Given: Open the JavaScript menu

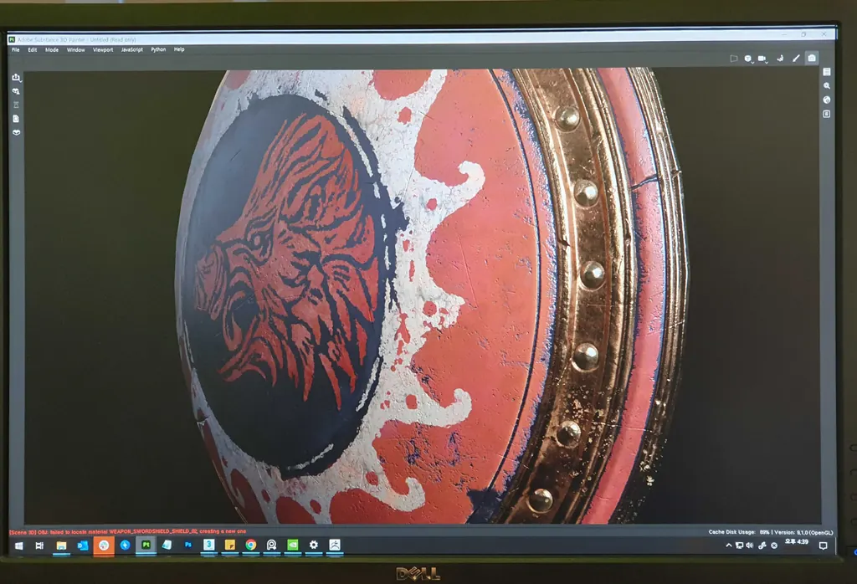Looking at the screenshot, I should [131, 49].
